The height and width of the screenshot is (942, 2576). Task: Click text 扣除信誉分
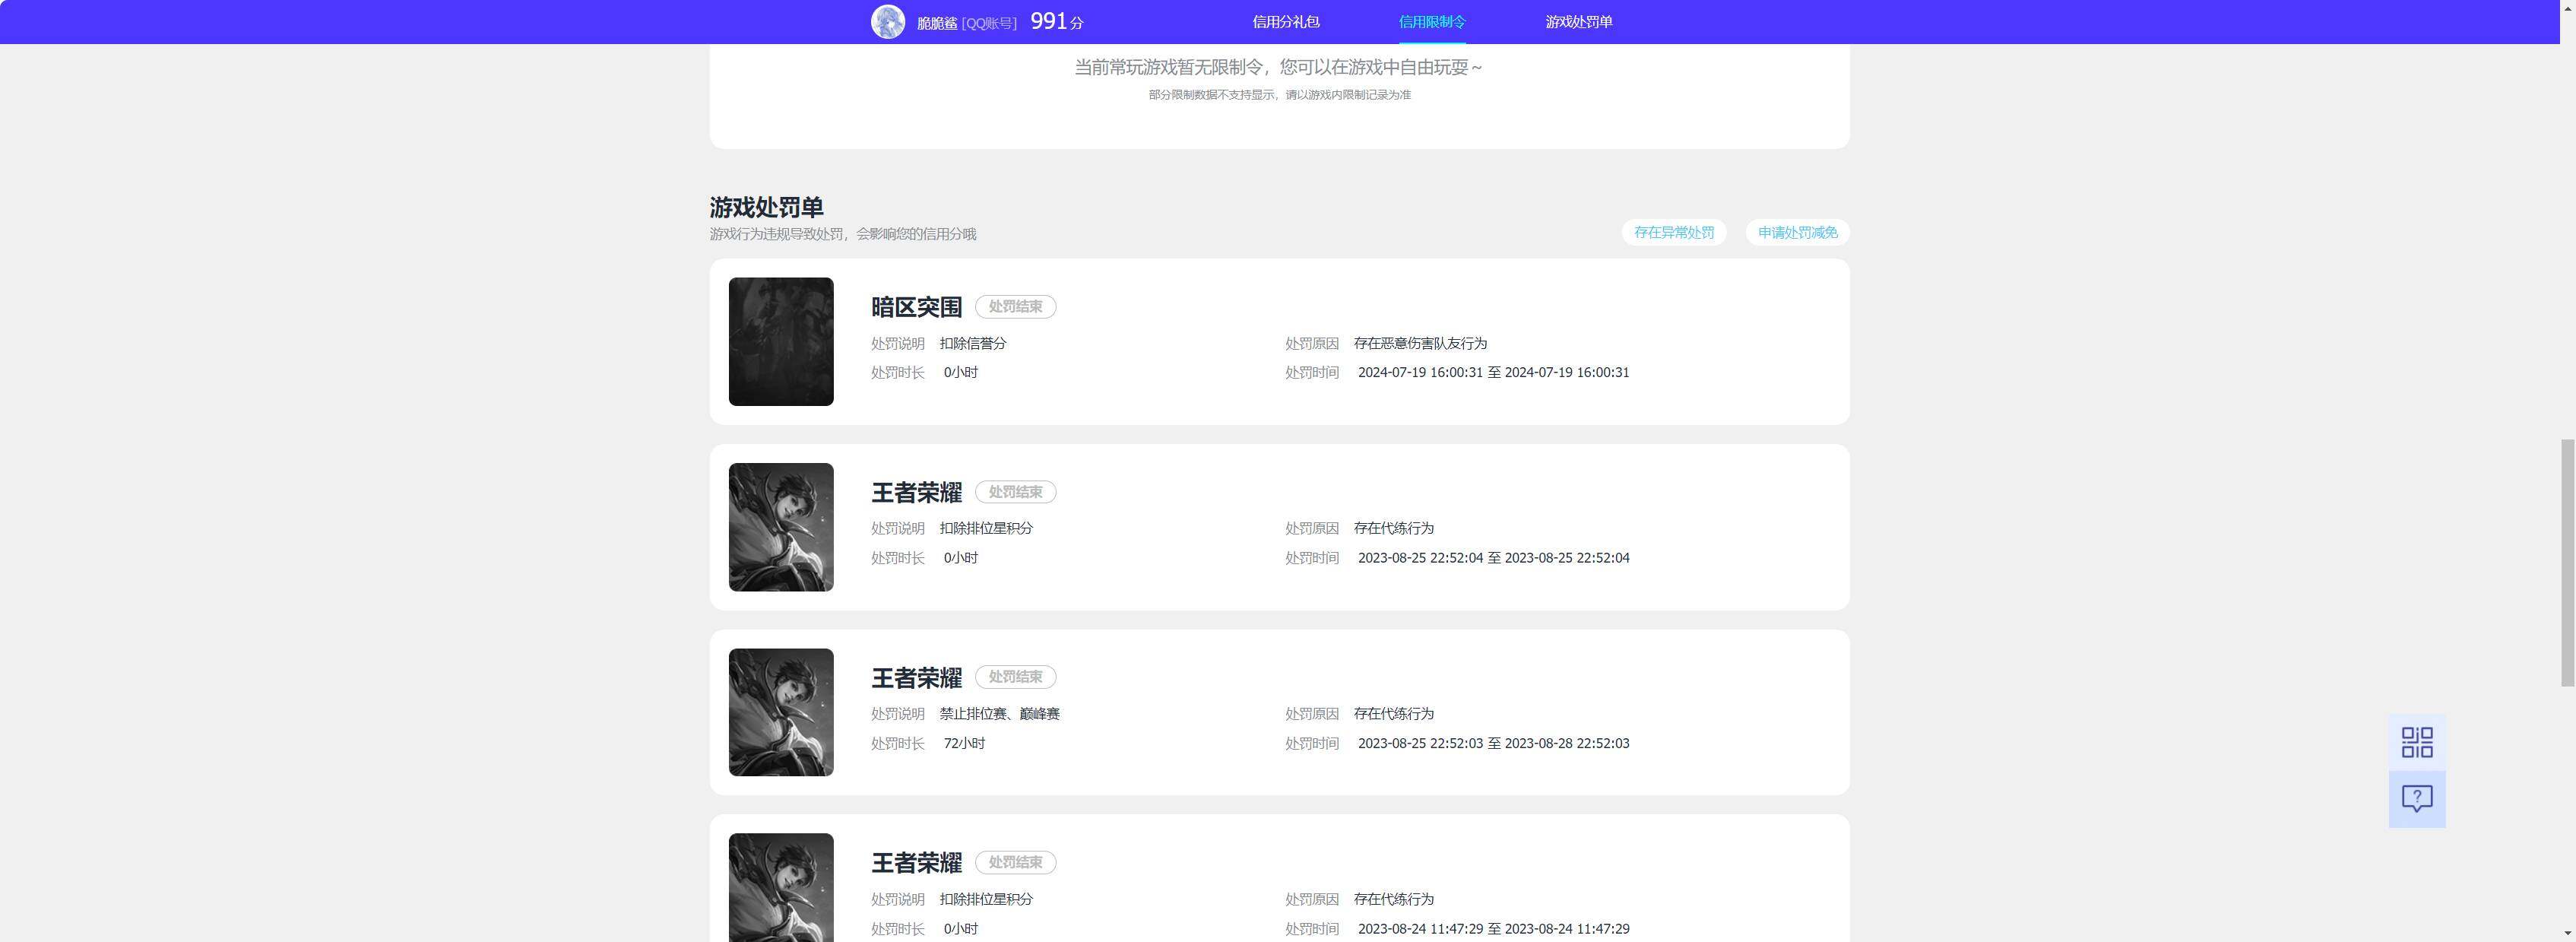973,343
